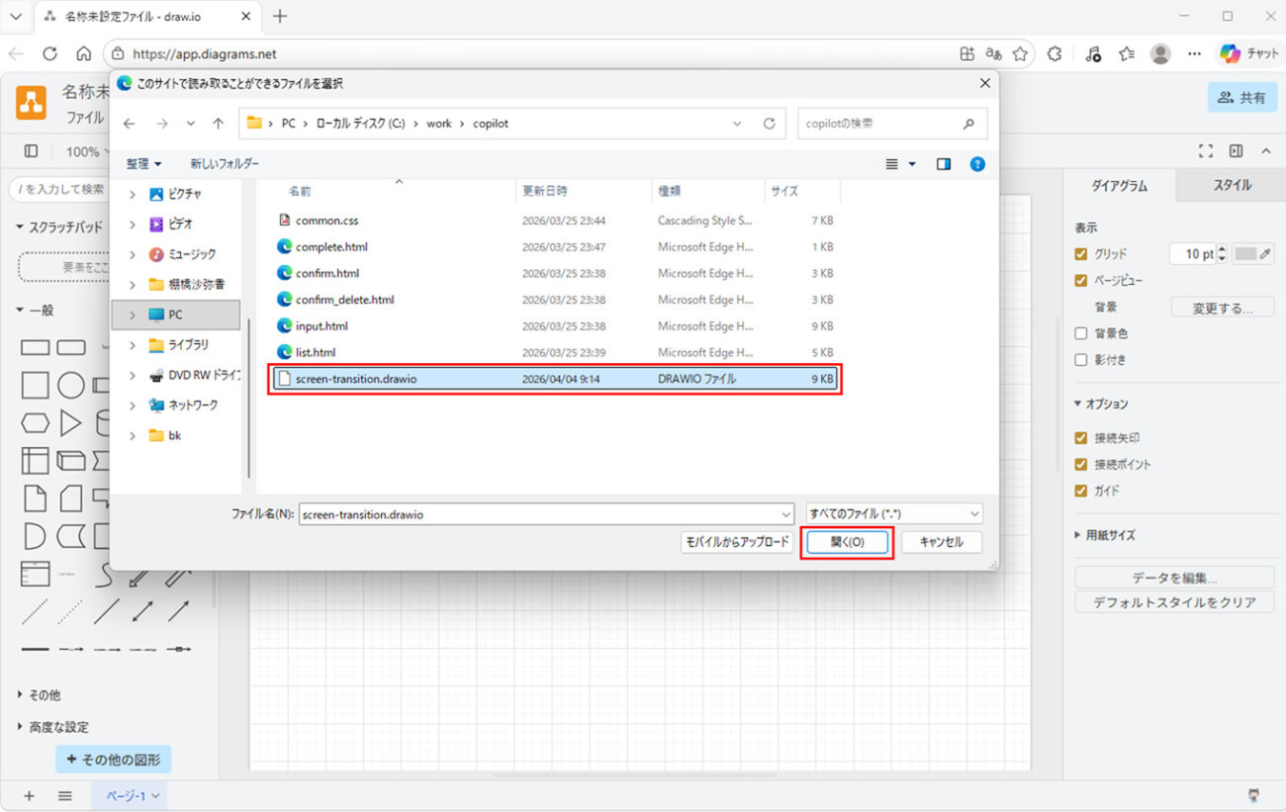Toggle the preview pane icon in dialog
Screen dimensions: 1286x812
(x=943, y=164)
